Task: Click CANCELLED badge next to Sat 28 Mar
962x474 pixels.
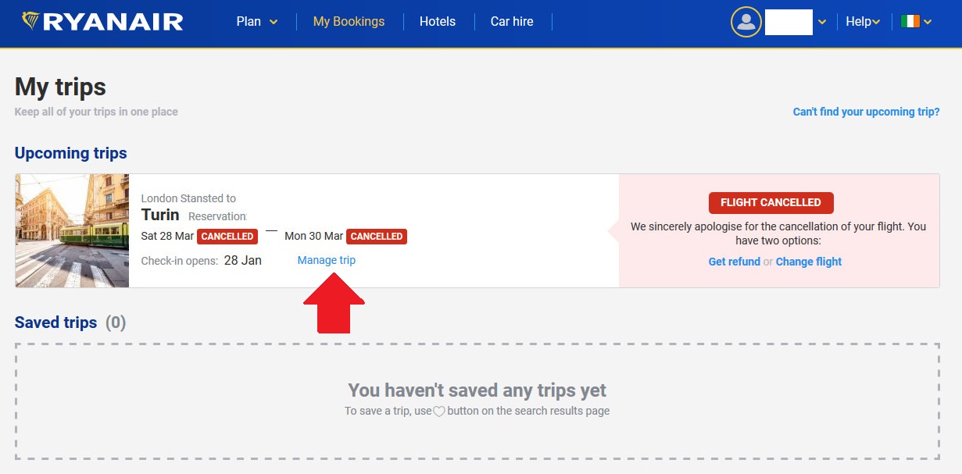Action: 227,236
